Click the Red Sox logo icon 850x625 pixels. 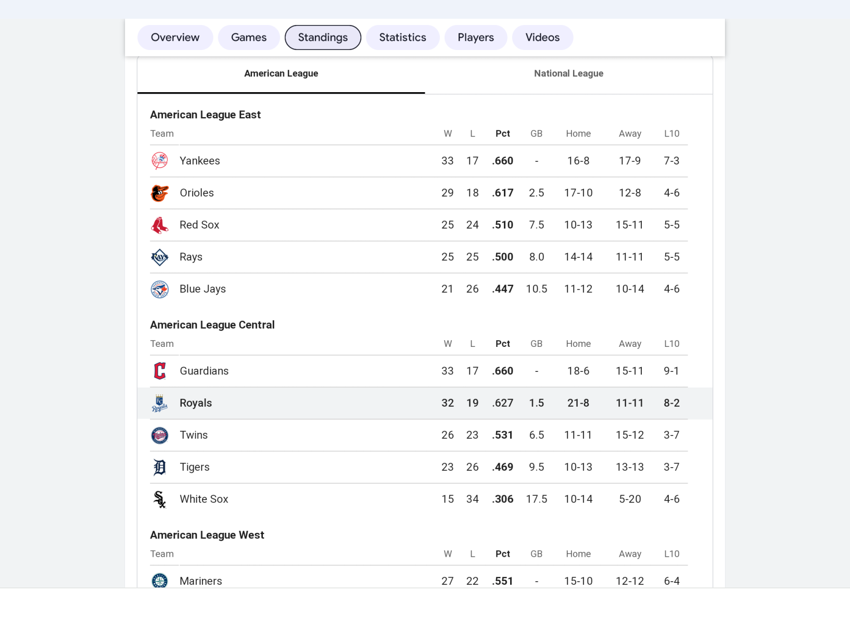click(160, 225)
